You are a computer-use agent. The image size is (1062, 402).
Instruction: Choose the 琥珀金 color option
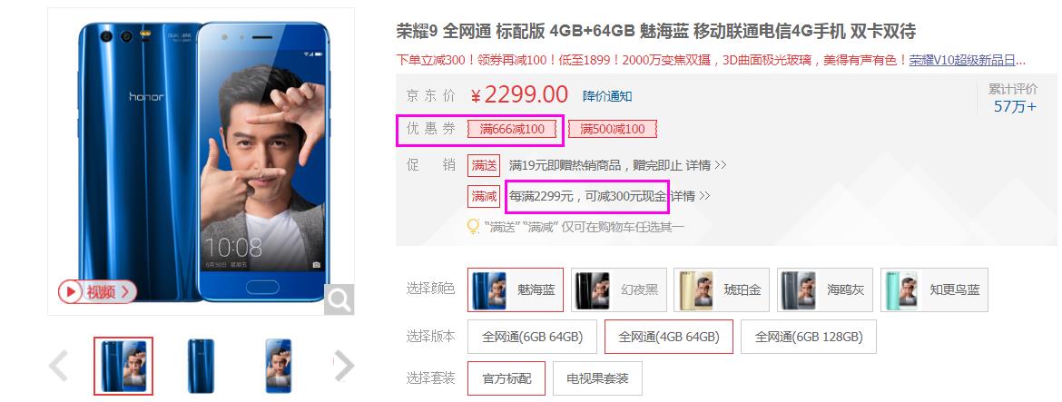click(x=722, y=289)
